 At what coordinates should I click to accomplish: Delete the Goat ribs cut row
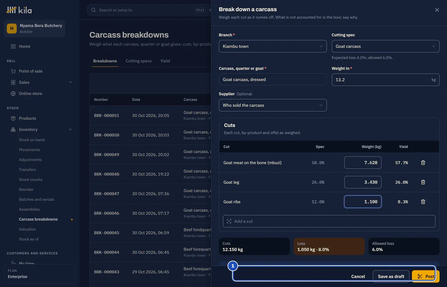tap(423, 202)
